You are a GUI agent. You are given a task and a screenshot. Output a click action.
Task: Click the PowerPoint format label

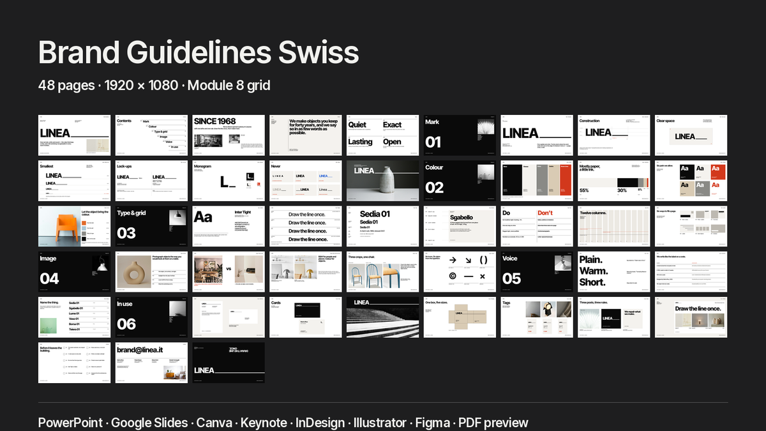pyautogui.click(x=71, y=423)
